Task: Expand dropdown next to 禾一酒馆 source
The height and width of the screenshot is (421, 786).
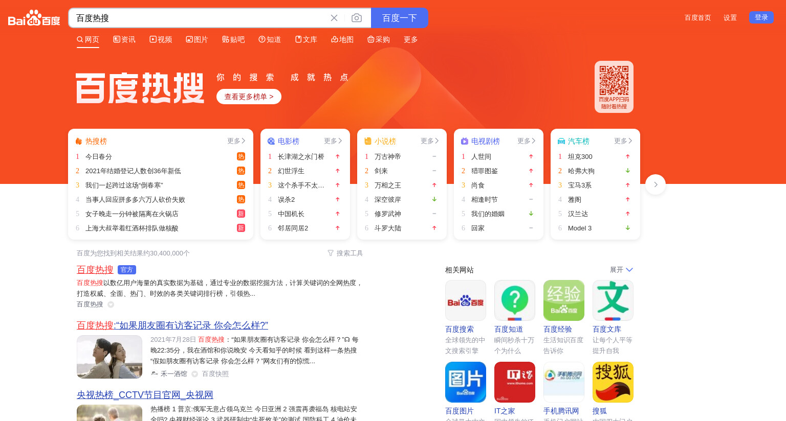Action: 194,374
